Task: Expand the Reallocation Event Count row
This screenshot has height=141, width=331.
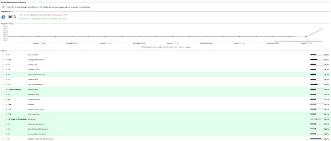Action: [3, 124]
